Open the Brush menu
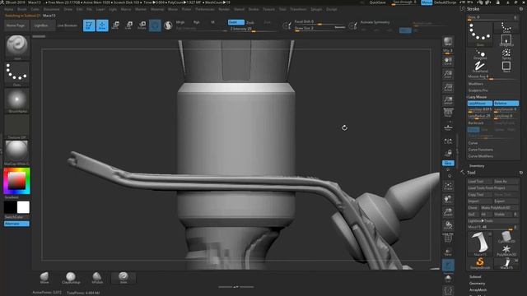Viewport: 527px width, 296px height. pyautogui.click(x=22, y=9)
